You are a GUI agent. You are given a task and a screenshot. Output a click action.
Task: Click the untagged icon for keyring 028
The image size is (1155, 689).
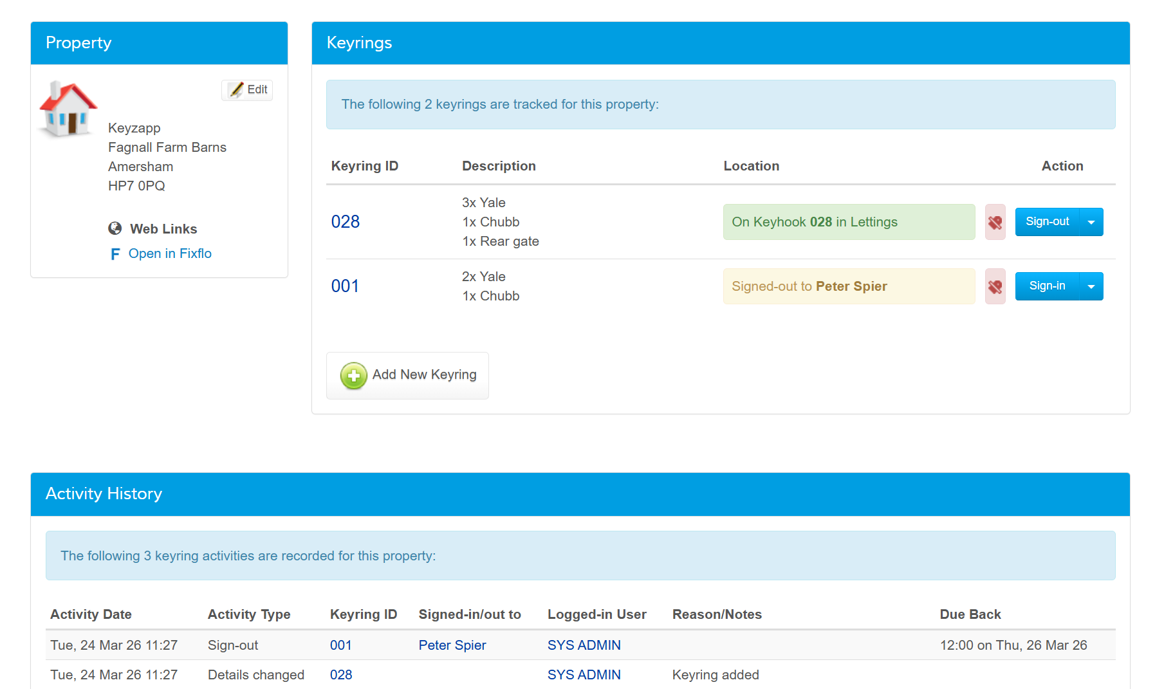click(x=995, y=222)
